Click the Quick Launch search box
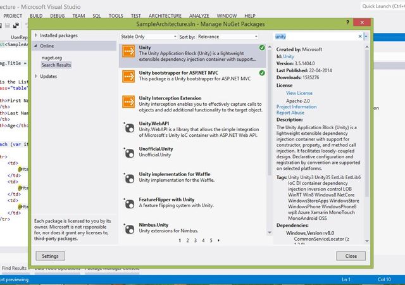 pos(383,6)
